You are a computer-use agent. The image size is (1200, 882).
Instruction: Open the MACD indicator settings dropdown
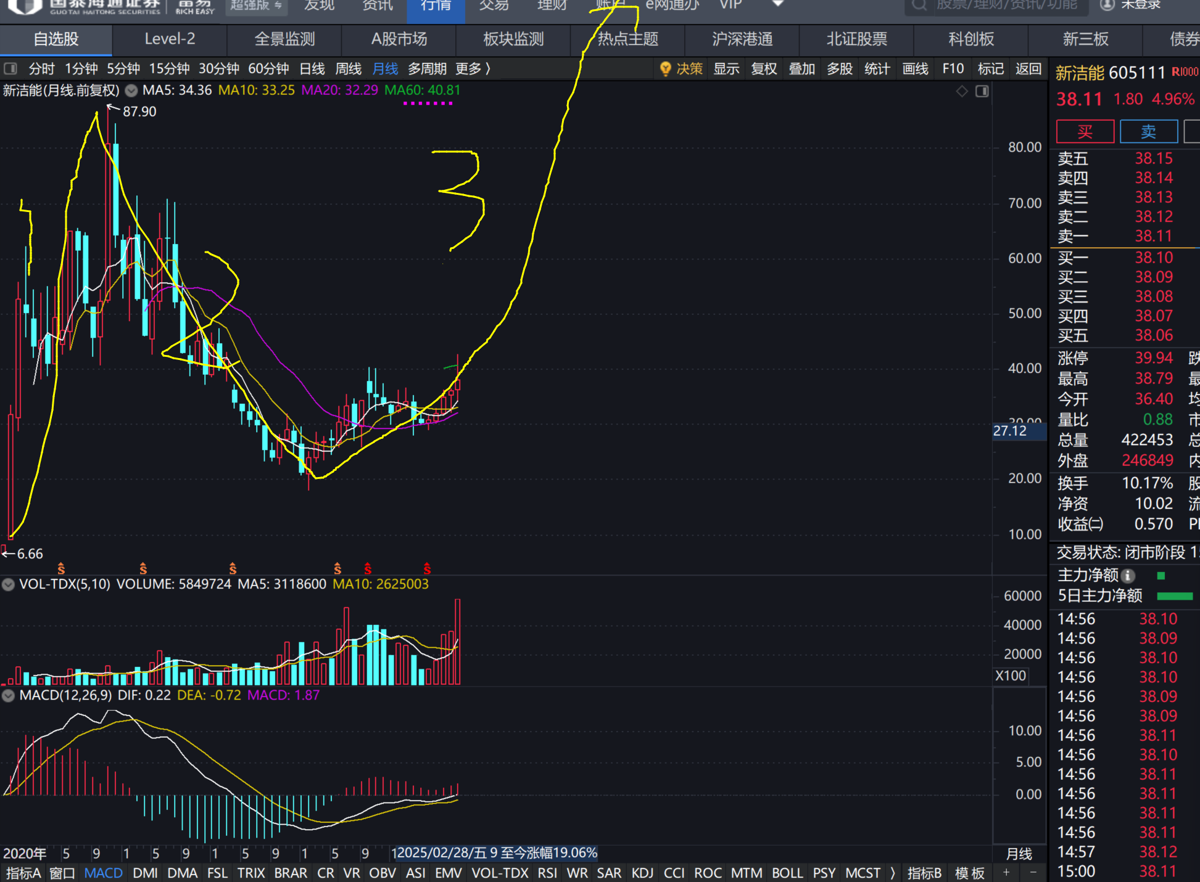click(x=8, y=696)
